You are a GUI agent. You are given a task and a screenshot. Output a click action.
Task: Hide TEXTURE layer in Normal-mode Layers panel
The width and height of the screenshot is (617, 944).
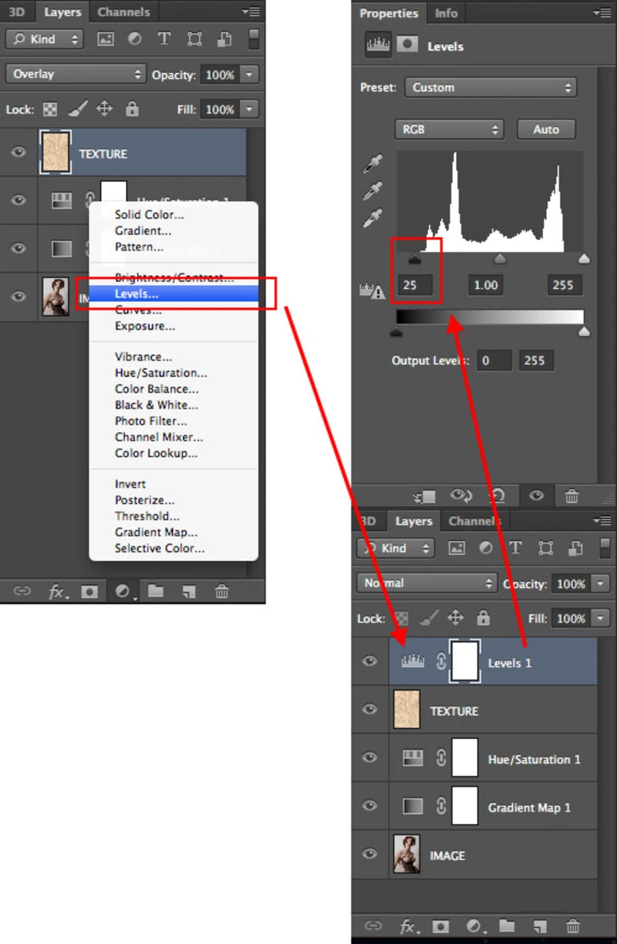(x=370, y=710)
